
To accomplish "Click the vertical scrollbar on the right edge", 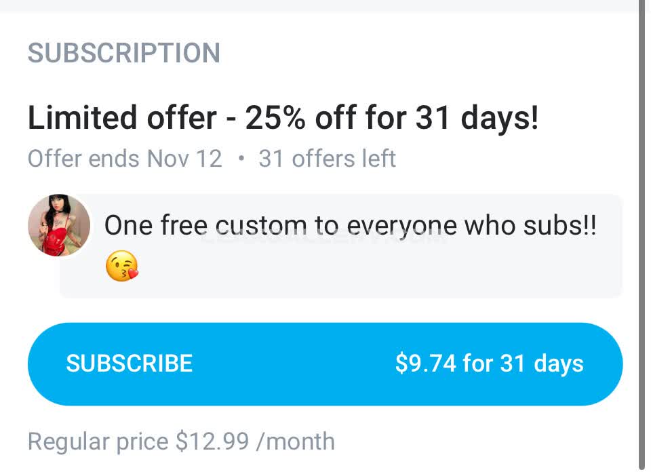I will pos(642,236).
